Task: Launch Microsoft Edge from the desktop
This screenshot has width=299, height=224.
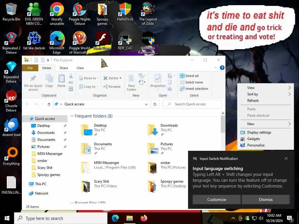Action: click(x=57, y=43)
